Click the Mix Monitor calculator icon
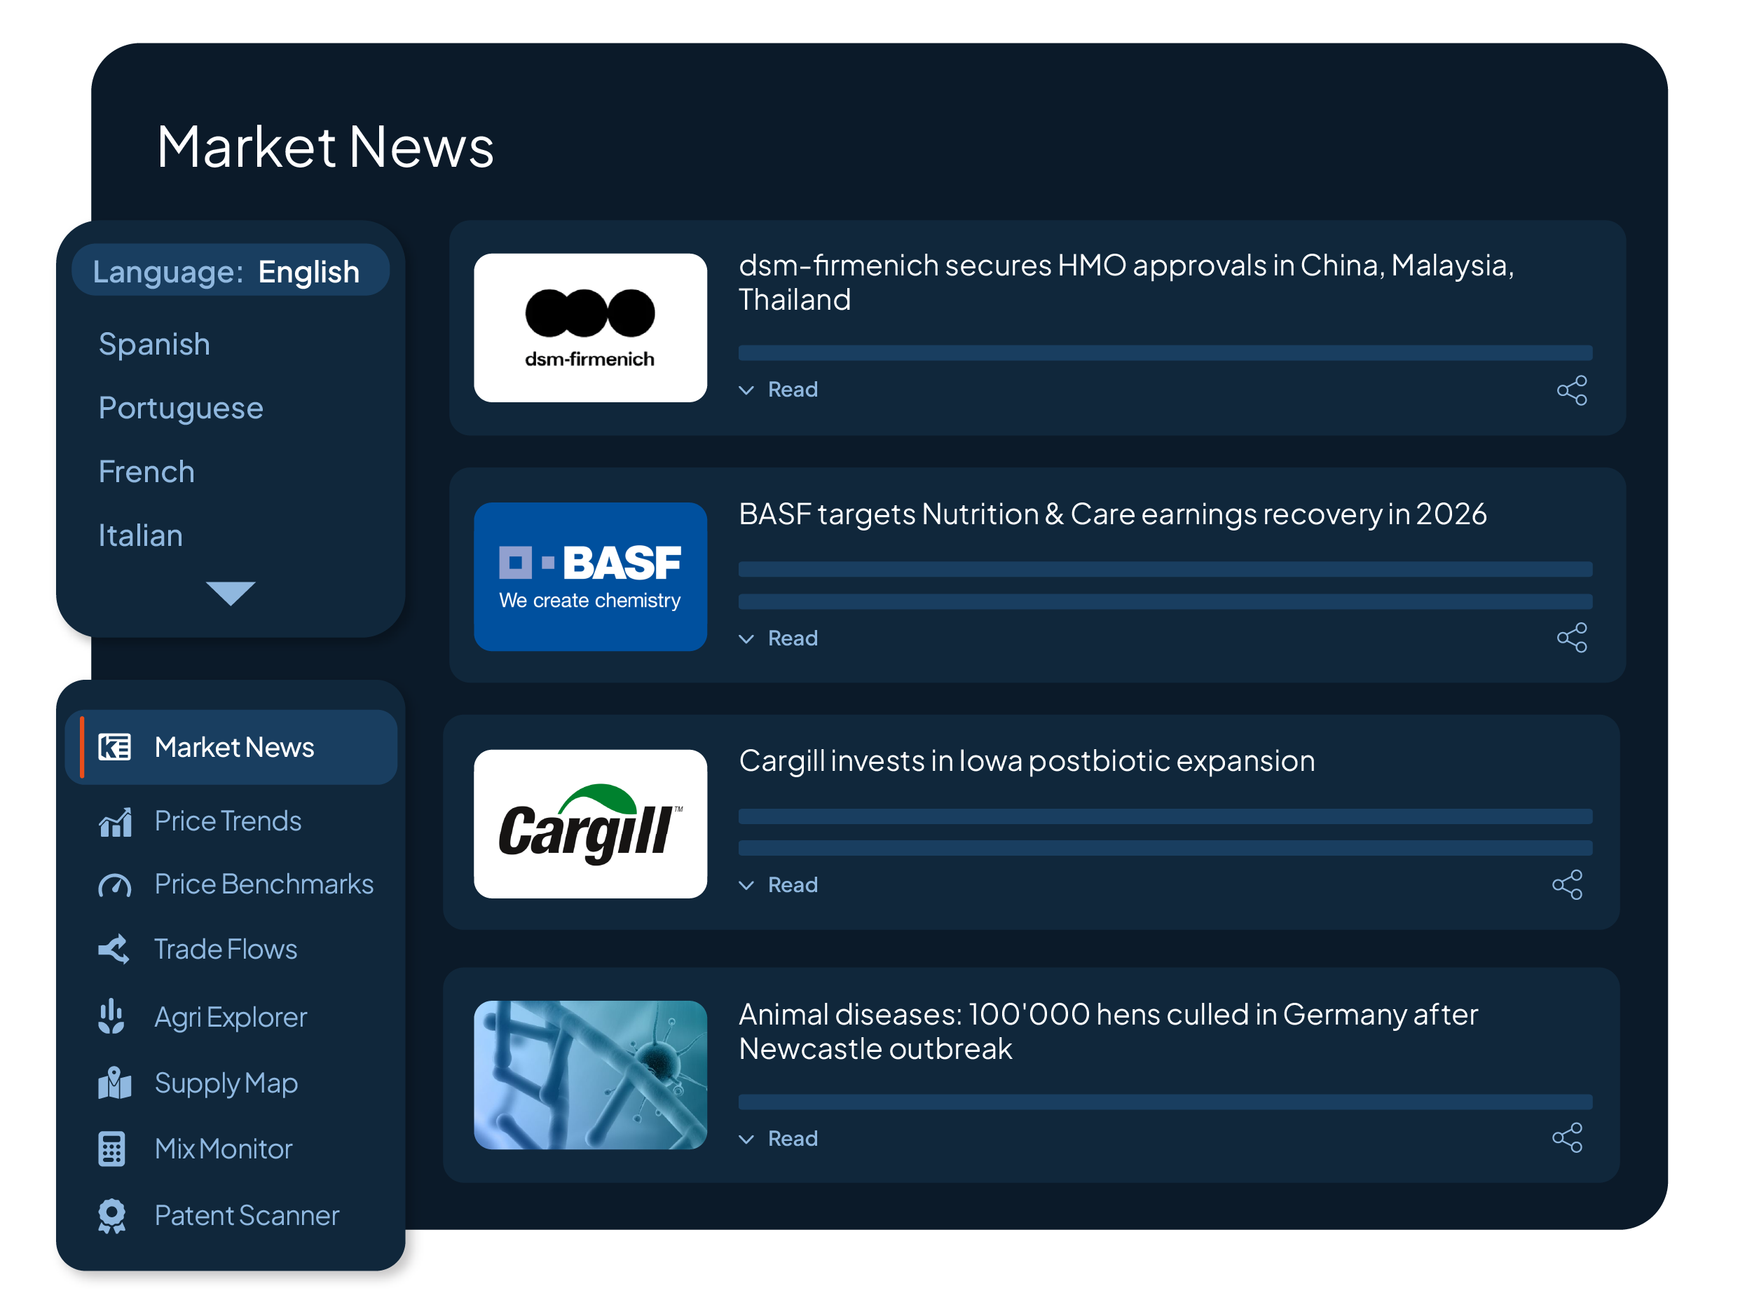1752x1314 pixels. [111, 1149]
